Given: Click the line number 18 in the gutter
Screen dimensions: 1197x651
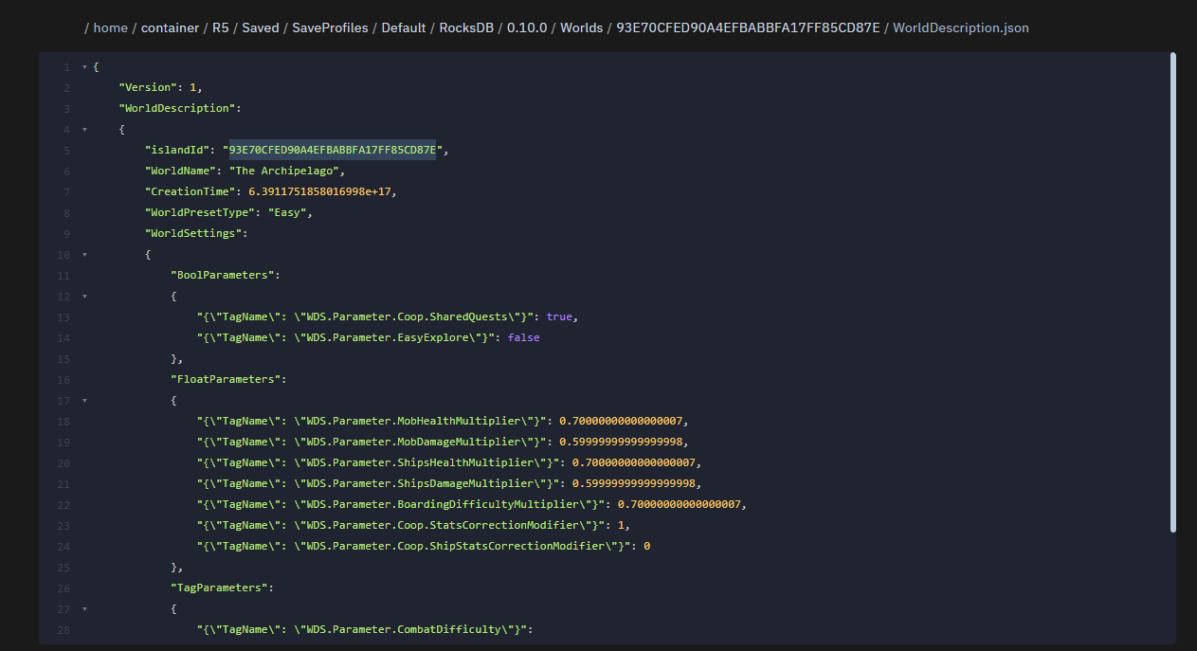Looking at the screenshot, I should [x=63, y=421].
